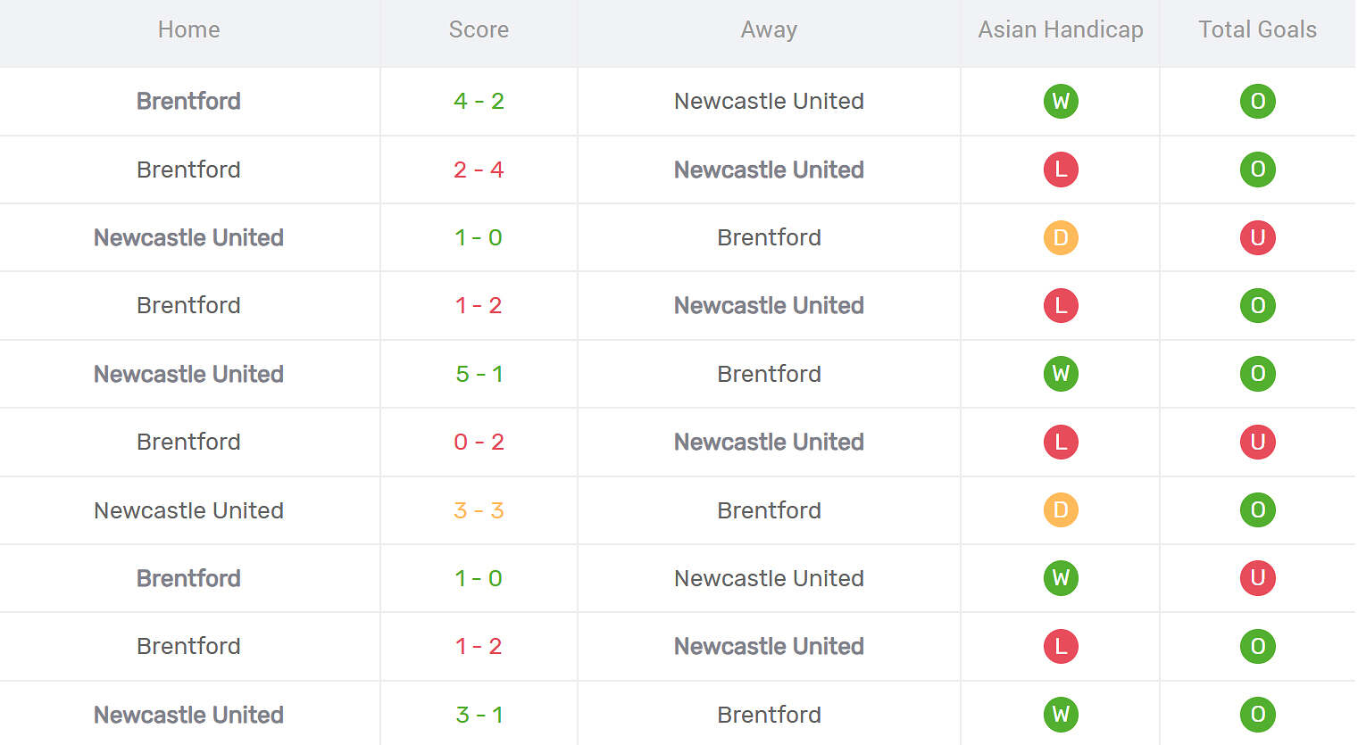
Task: Click home team Brentford in the 0 - 2 row
Action: [188, 442]
